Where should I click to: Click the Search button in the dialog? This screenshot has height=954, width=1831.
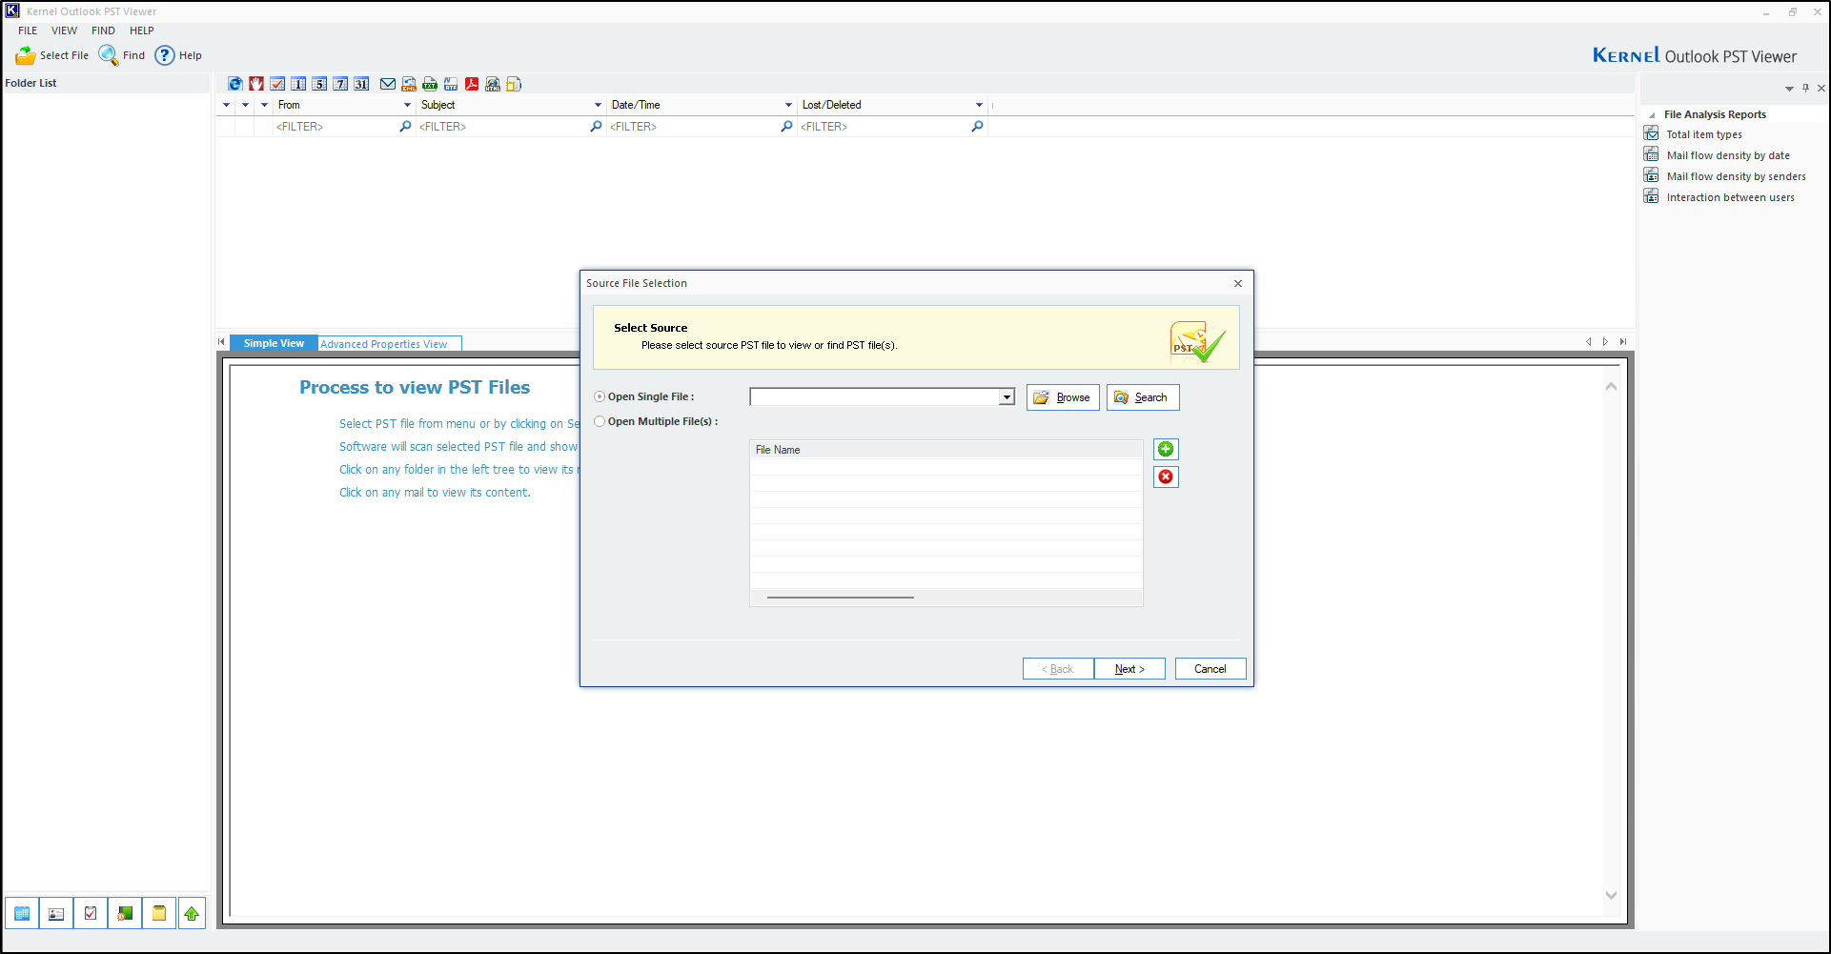click(x=1143, y=397)
